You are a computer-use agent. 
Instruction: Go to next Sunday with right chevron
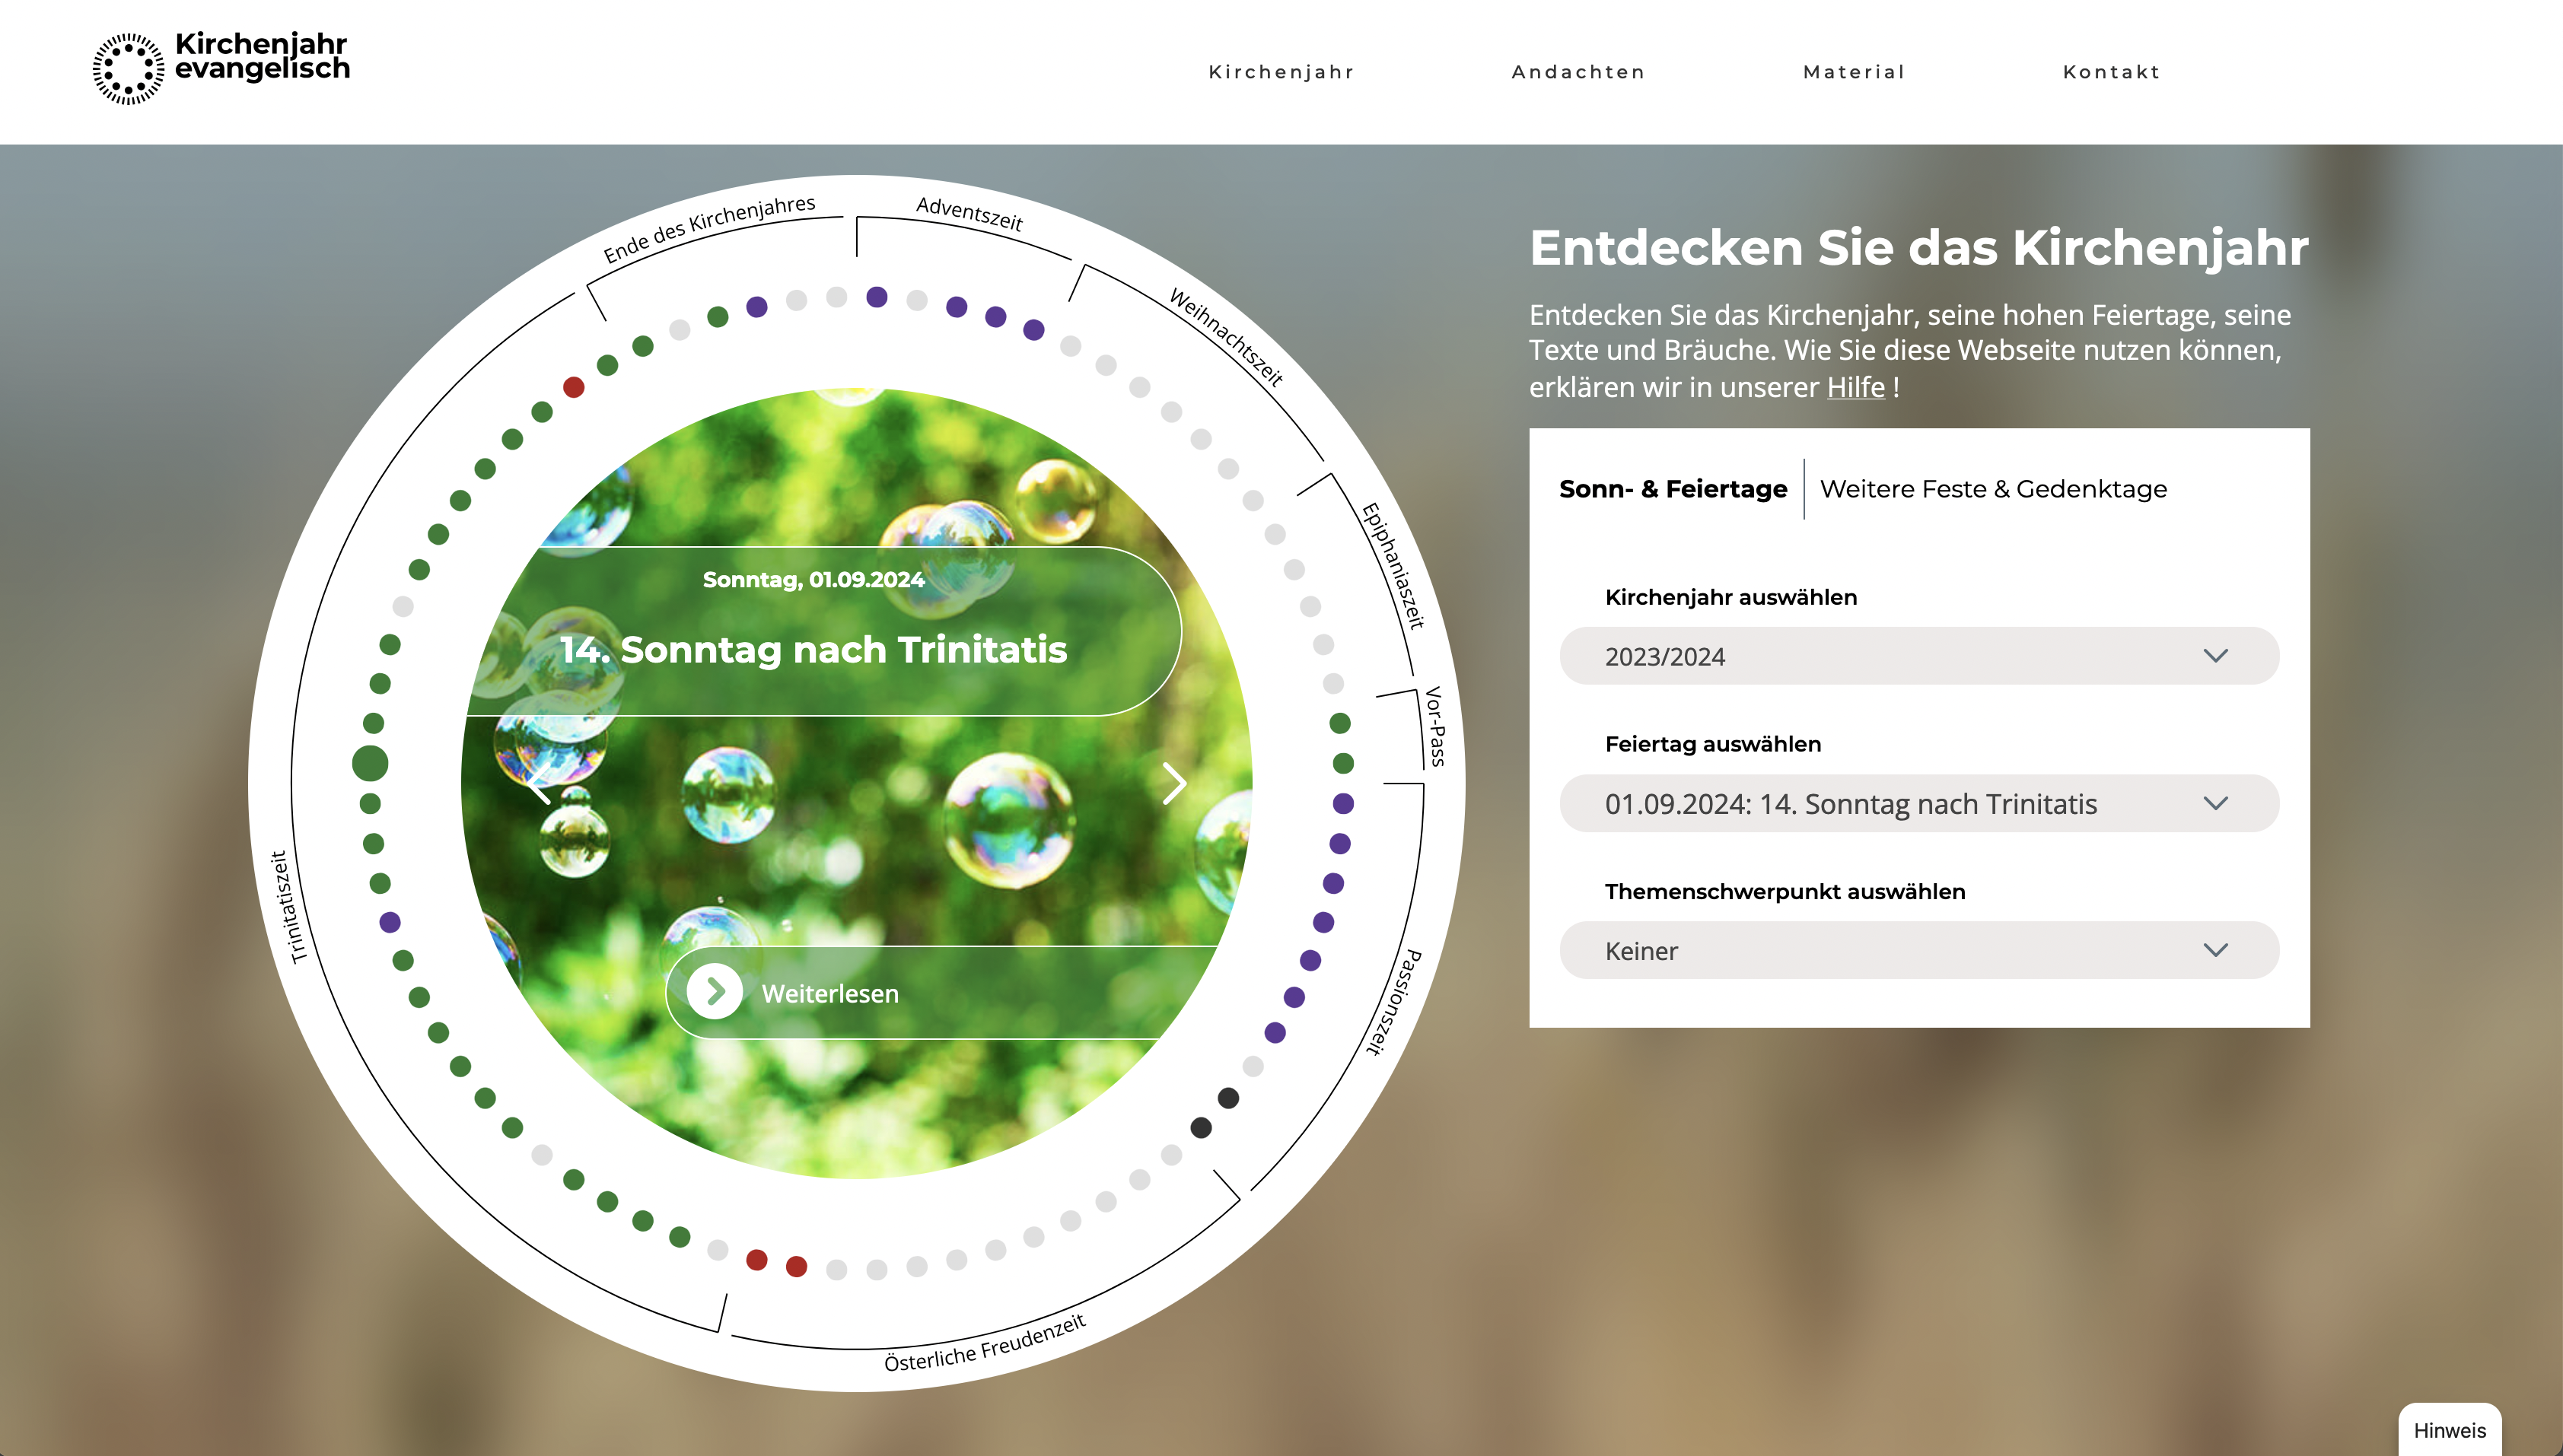(x=1173, y=783)
